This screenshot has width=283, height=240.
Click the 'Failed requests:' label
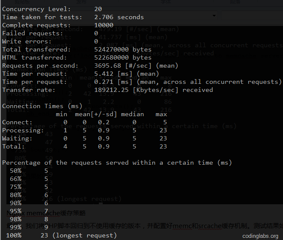(32, 33)
